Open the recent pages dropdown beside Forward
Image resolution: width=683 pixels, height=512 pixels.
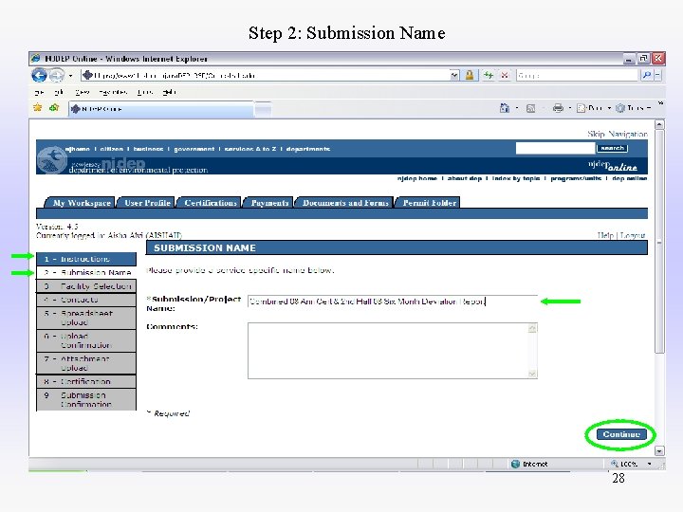coord(70,76)
